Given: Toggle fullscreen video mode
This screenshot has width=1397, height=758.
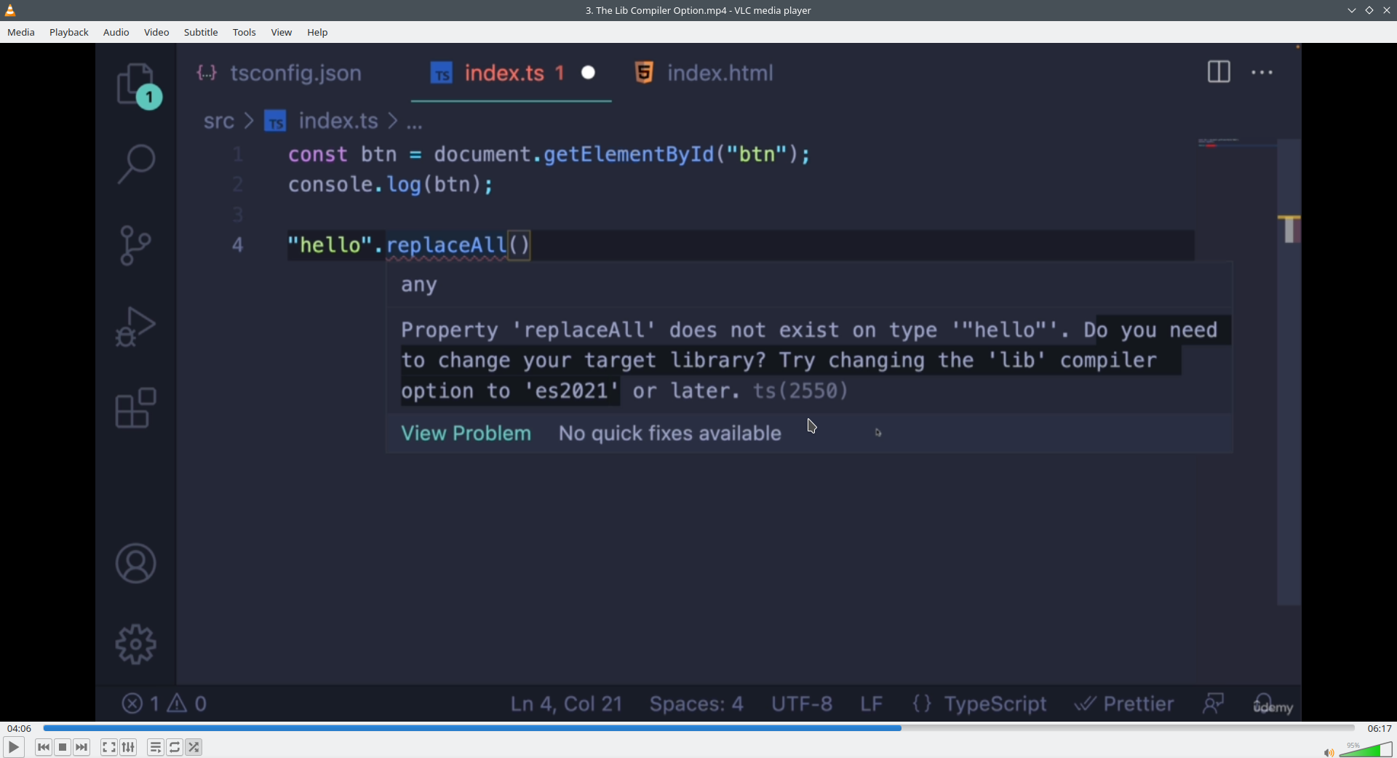Looking at the screenshot, I should 108,747.
